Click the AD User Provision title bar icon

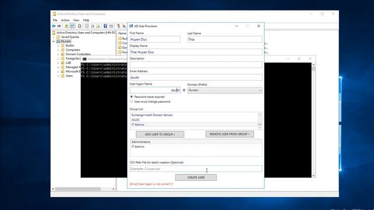point(131,26)
